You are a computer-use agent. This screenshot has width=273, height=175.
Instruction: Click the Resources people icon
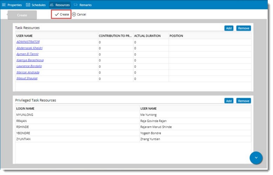coord(52,5)
